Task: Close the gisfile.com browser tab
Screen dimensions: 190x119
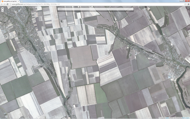Action: pyautogui.click(x=18, y=1)
